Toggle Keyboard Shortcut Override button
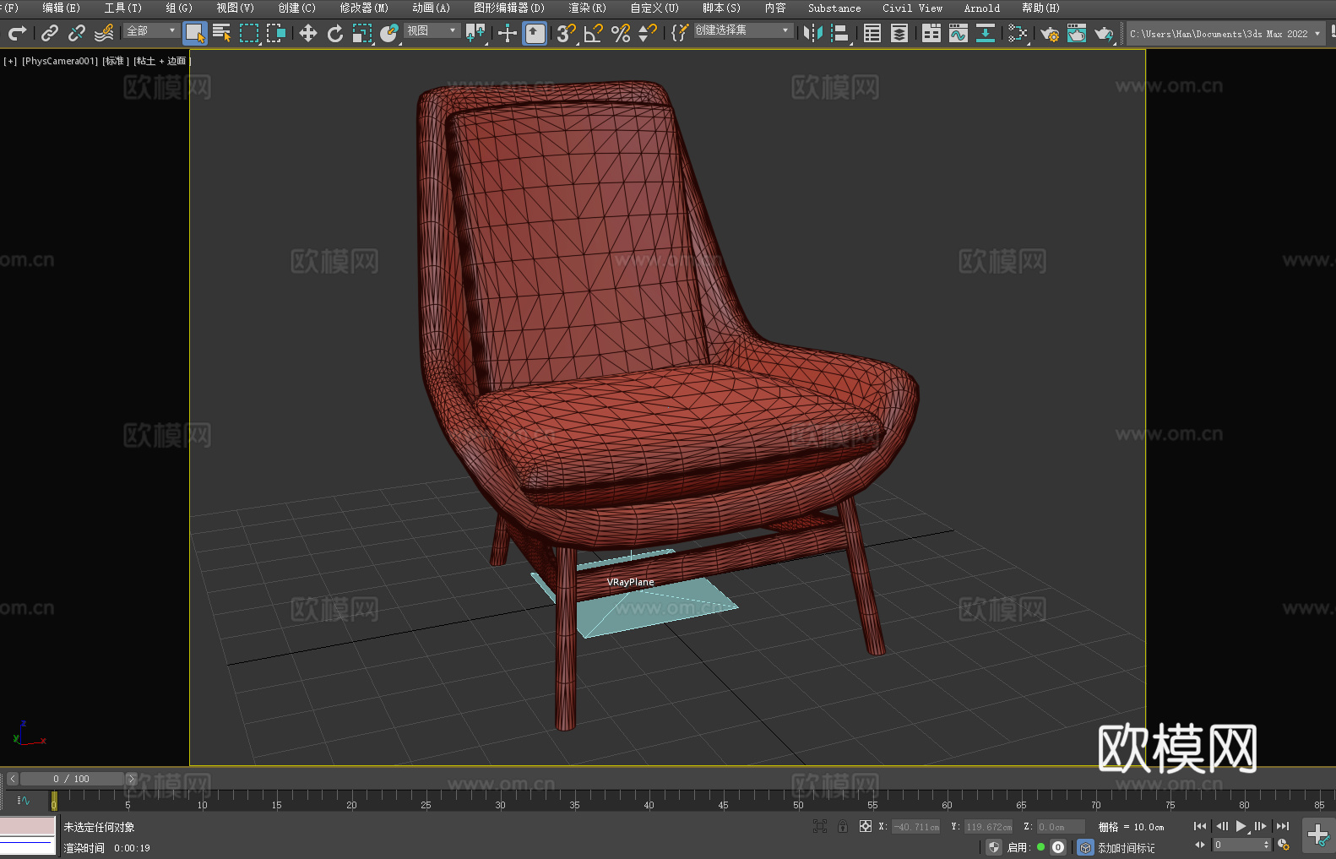The image size is (1336, 859). click(x=535, y=33)
